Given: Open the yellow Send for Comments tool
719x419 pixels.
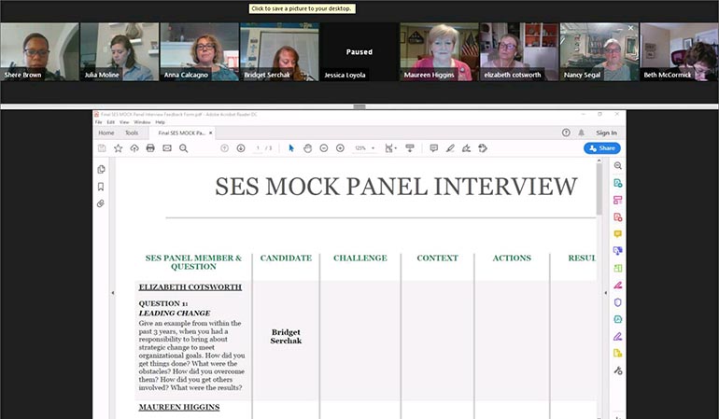Looking at the screenshot, I should (617, 353).
